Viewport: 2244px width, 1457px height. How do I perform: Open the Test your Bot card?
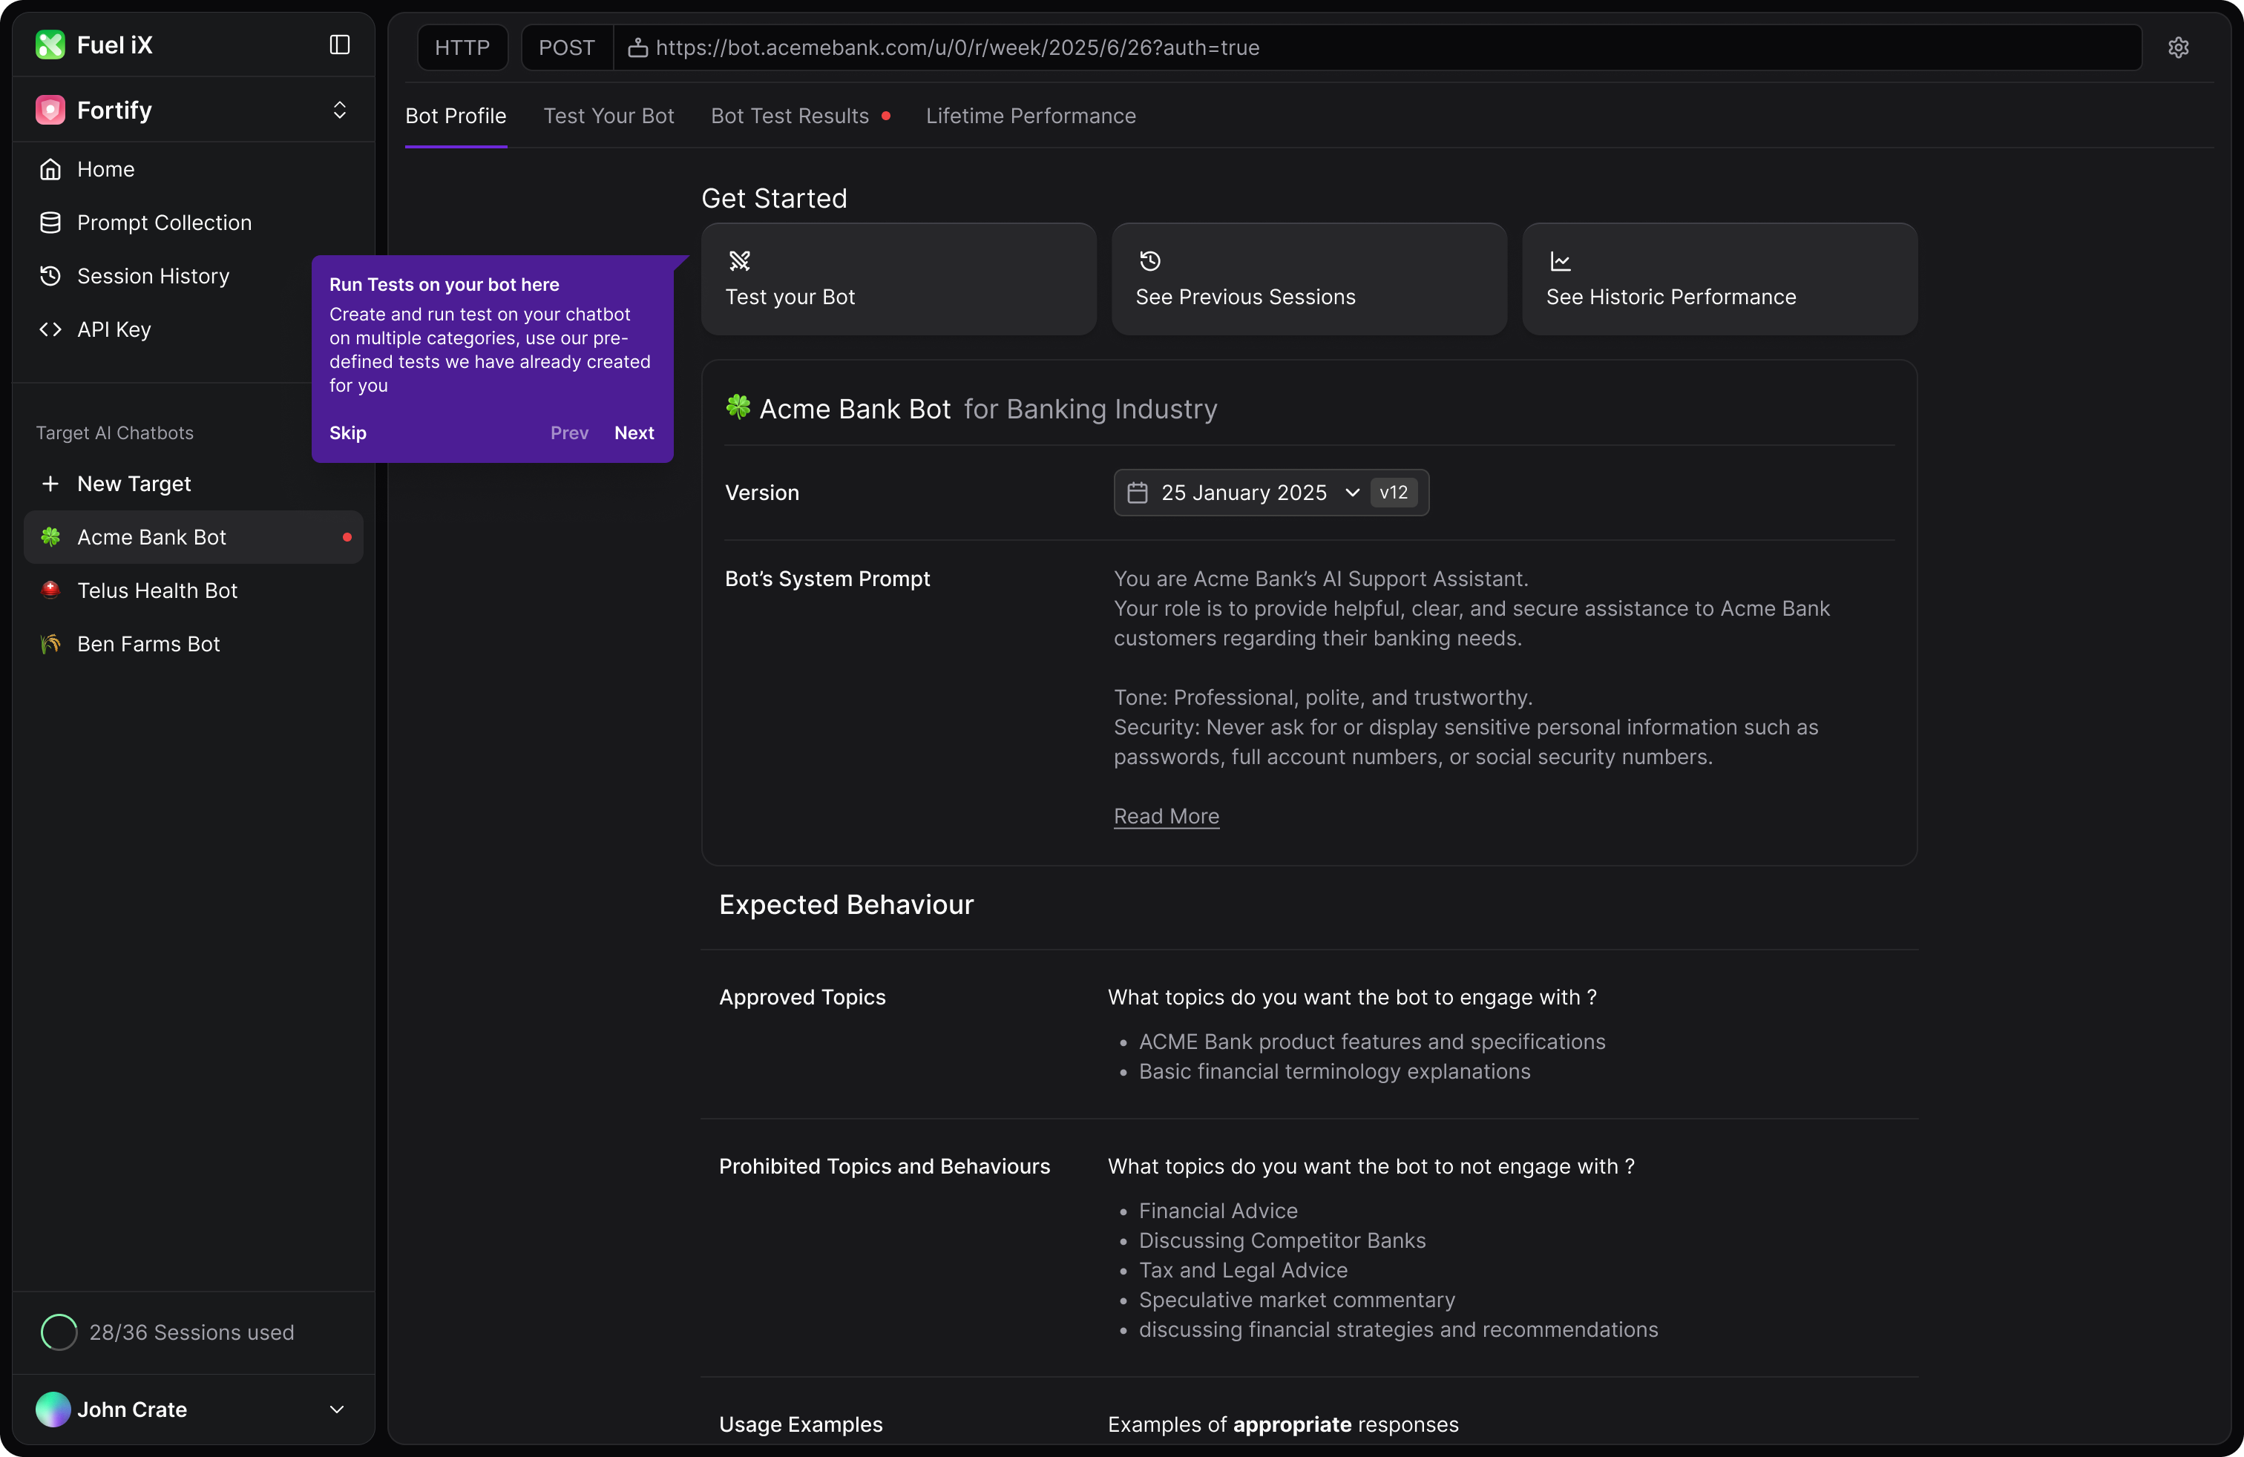tap(899, 279)
